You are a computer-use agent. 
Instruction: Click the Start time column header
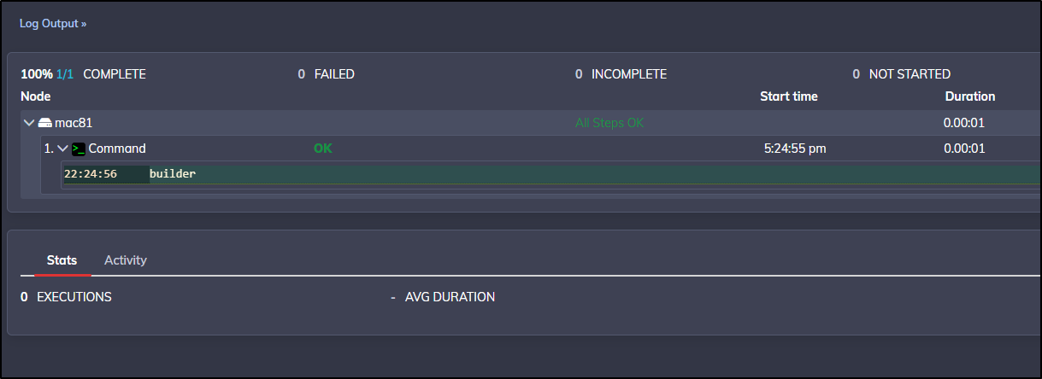click(789, 96)
